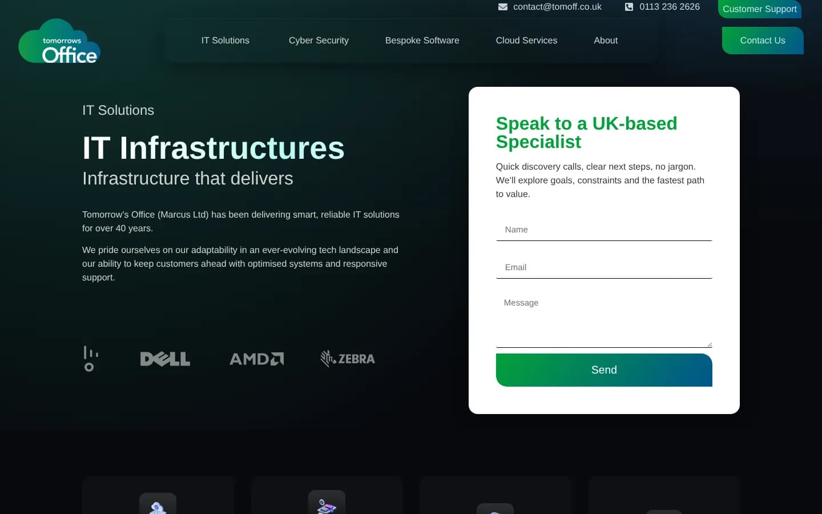Click the Customer Support button

click(760, 9)
